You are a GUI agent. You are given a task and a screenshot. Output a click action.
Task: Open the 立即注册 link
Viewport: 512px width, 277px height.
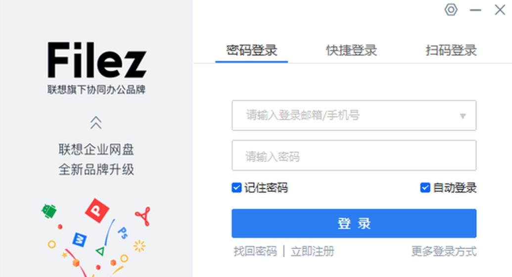313,251
